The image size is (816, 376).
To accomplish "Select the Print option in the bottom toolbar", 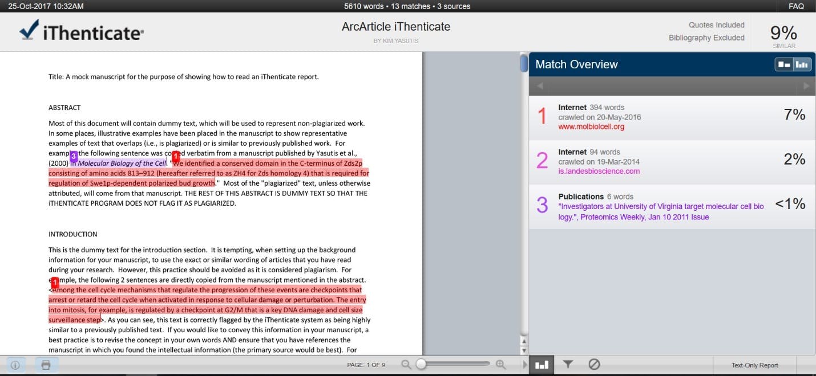I will tap(45, 365).
